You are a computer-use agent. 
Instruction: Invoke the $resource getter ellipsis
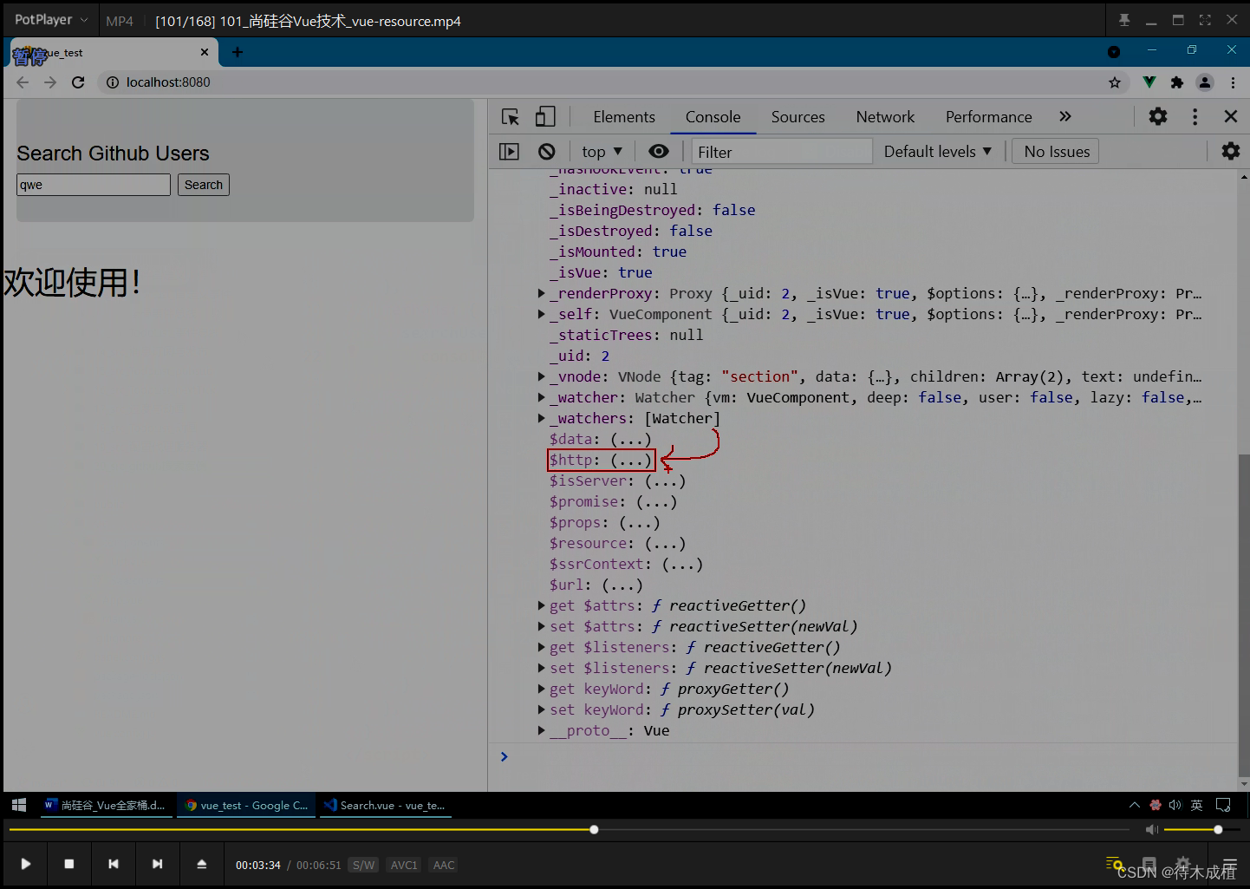pos(665,544)
